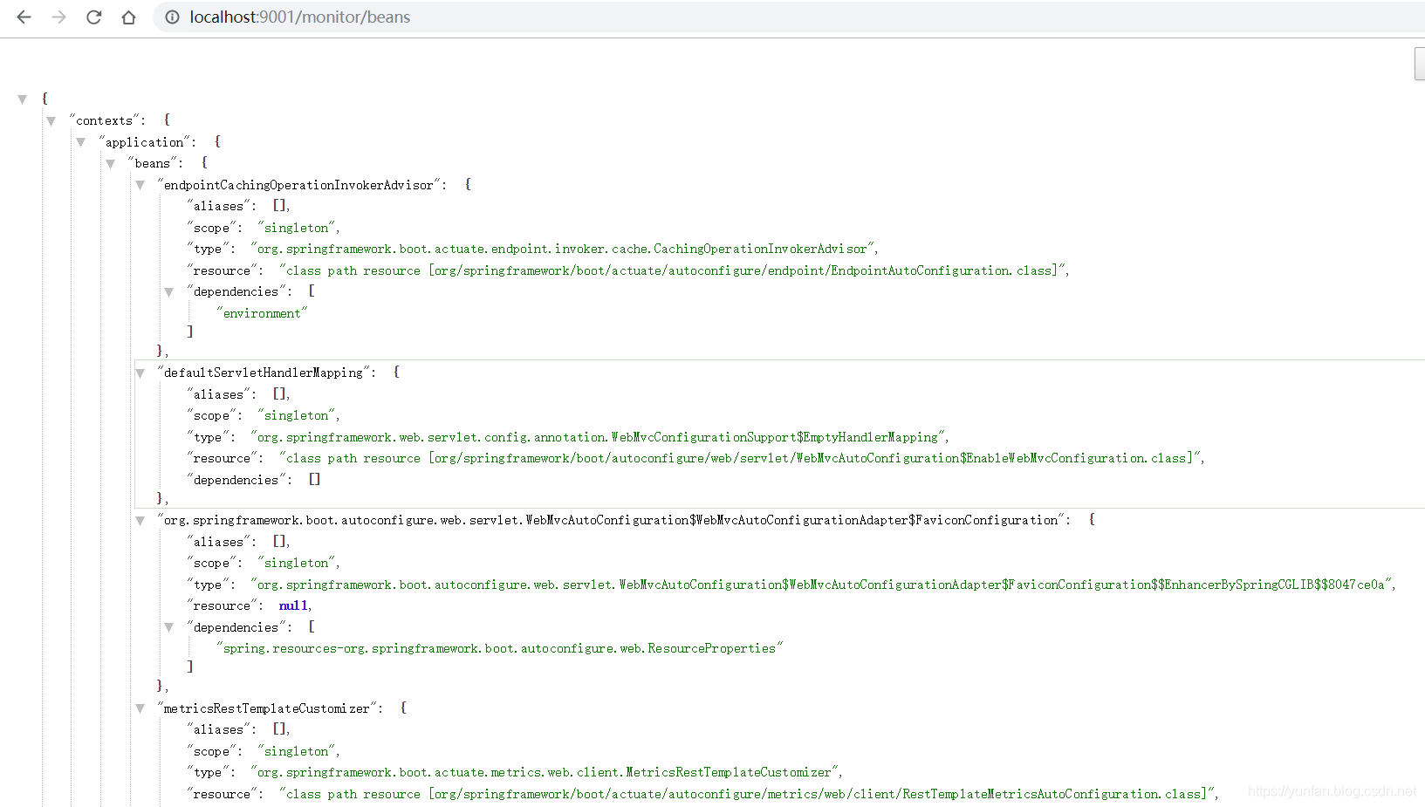The height and width of the screenshot is (807, 1425).
Task: Collapse the FaviconConfiguration bean node
Action: 140,521
